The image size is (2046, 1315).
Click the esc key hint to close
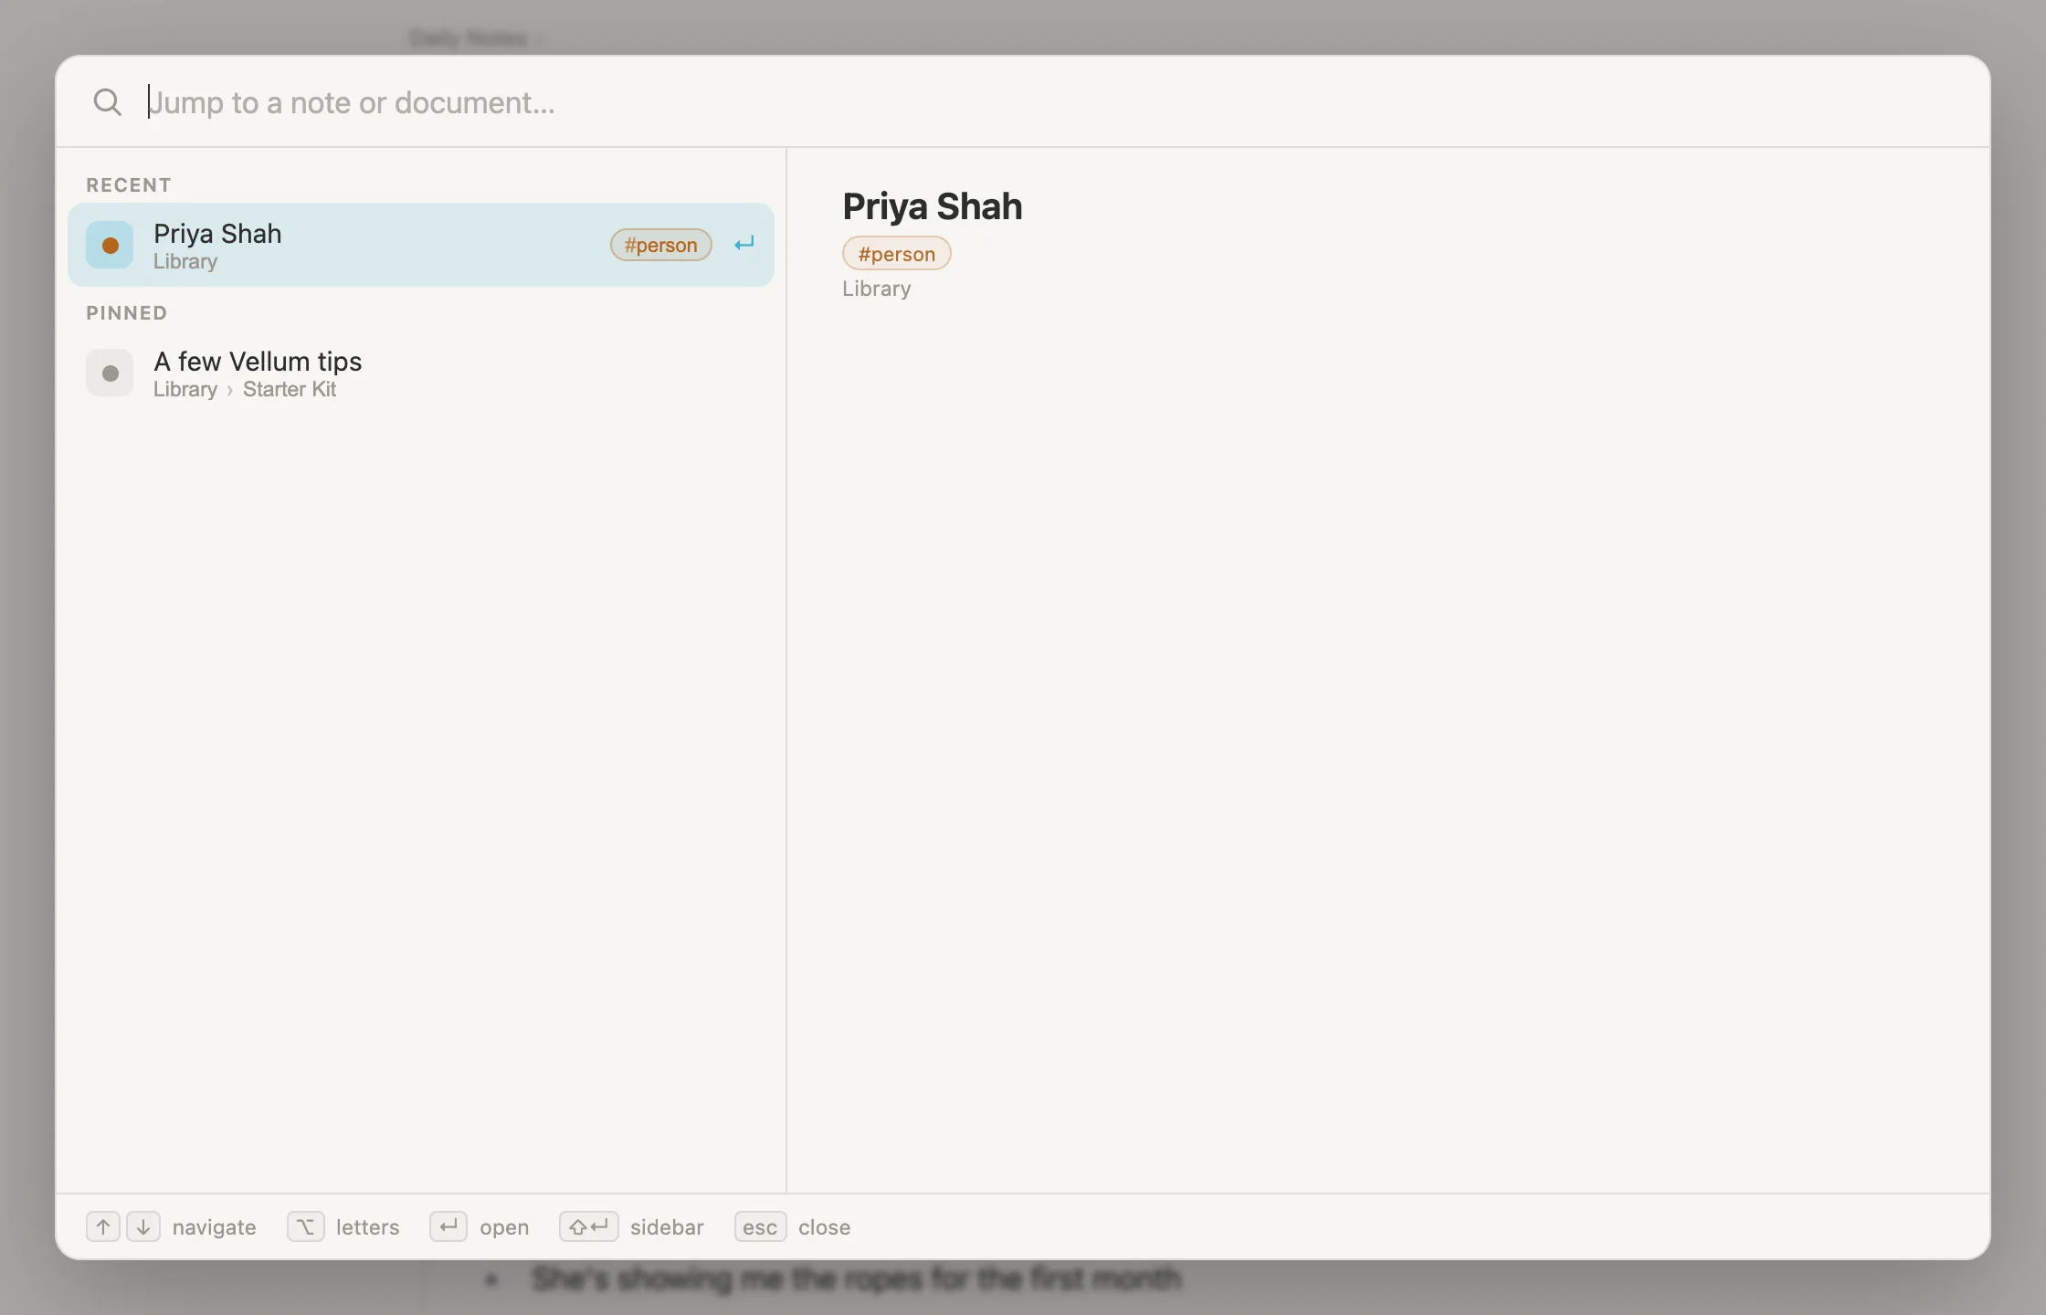tap(760, 1226)
